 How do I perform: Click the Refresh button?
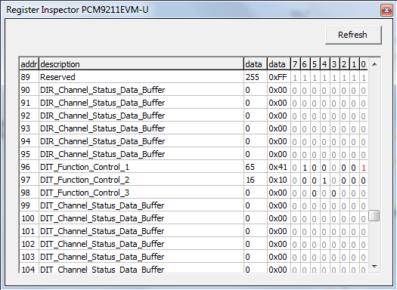point(353,35)
